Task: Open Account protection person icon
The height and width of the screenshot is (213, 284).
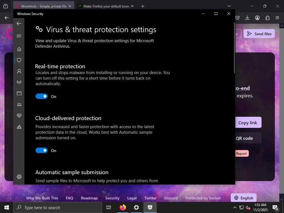Action: (x=19, y=71)
